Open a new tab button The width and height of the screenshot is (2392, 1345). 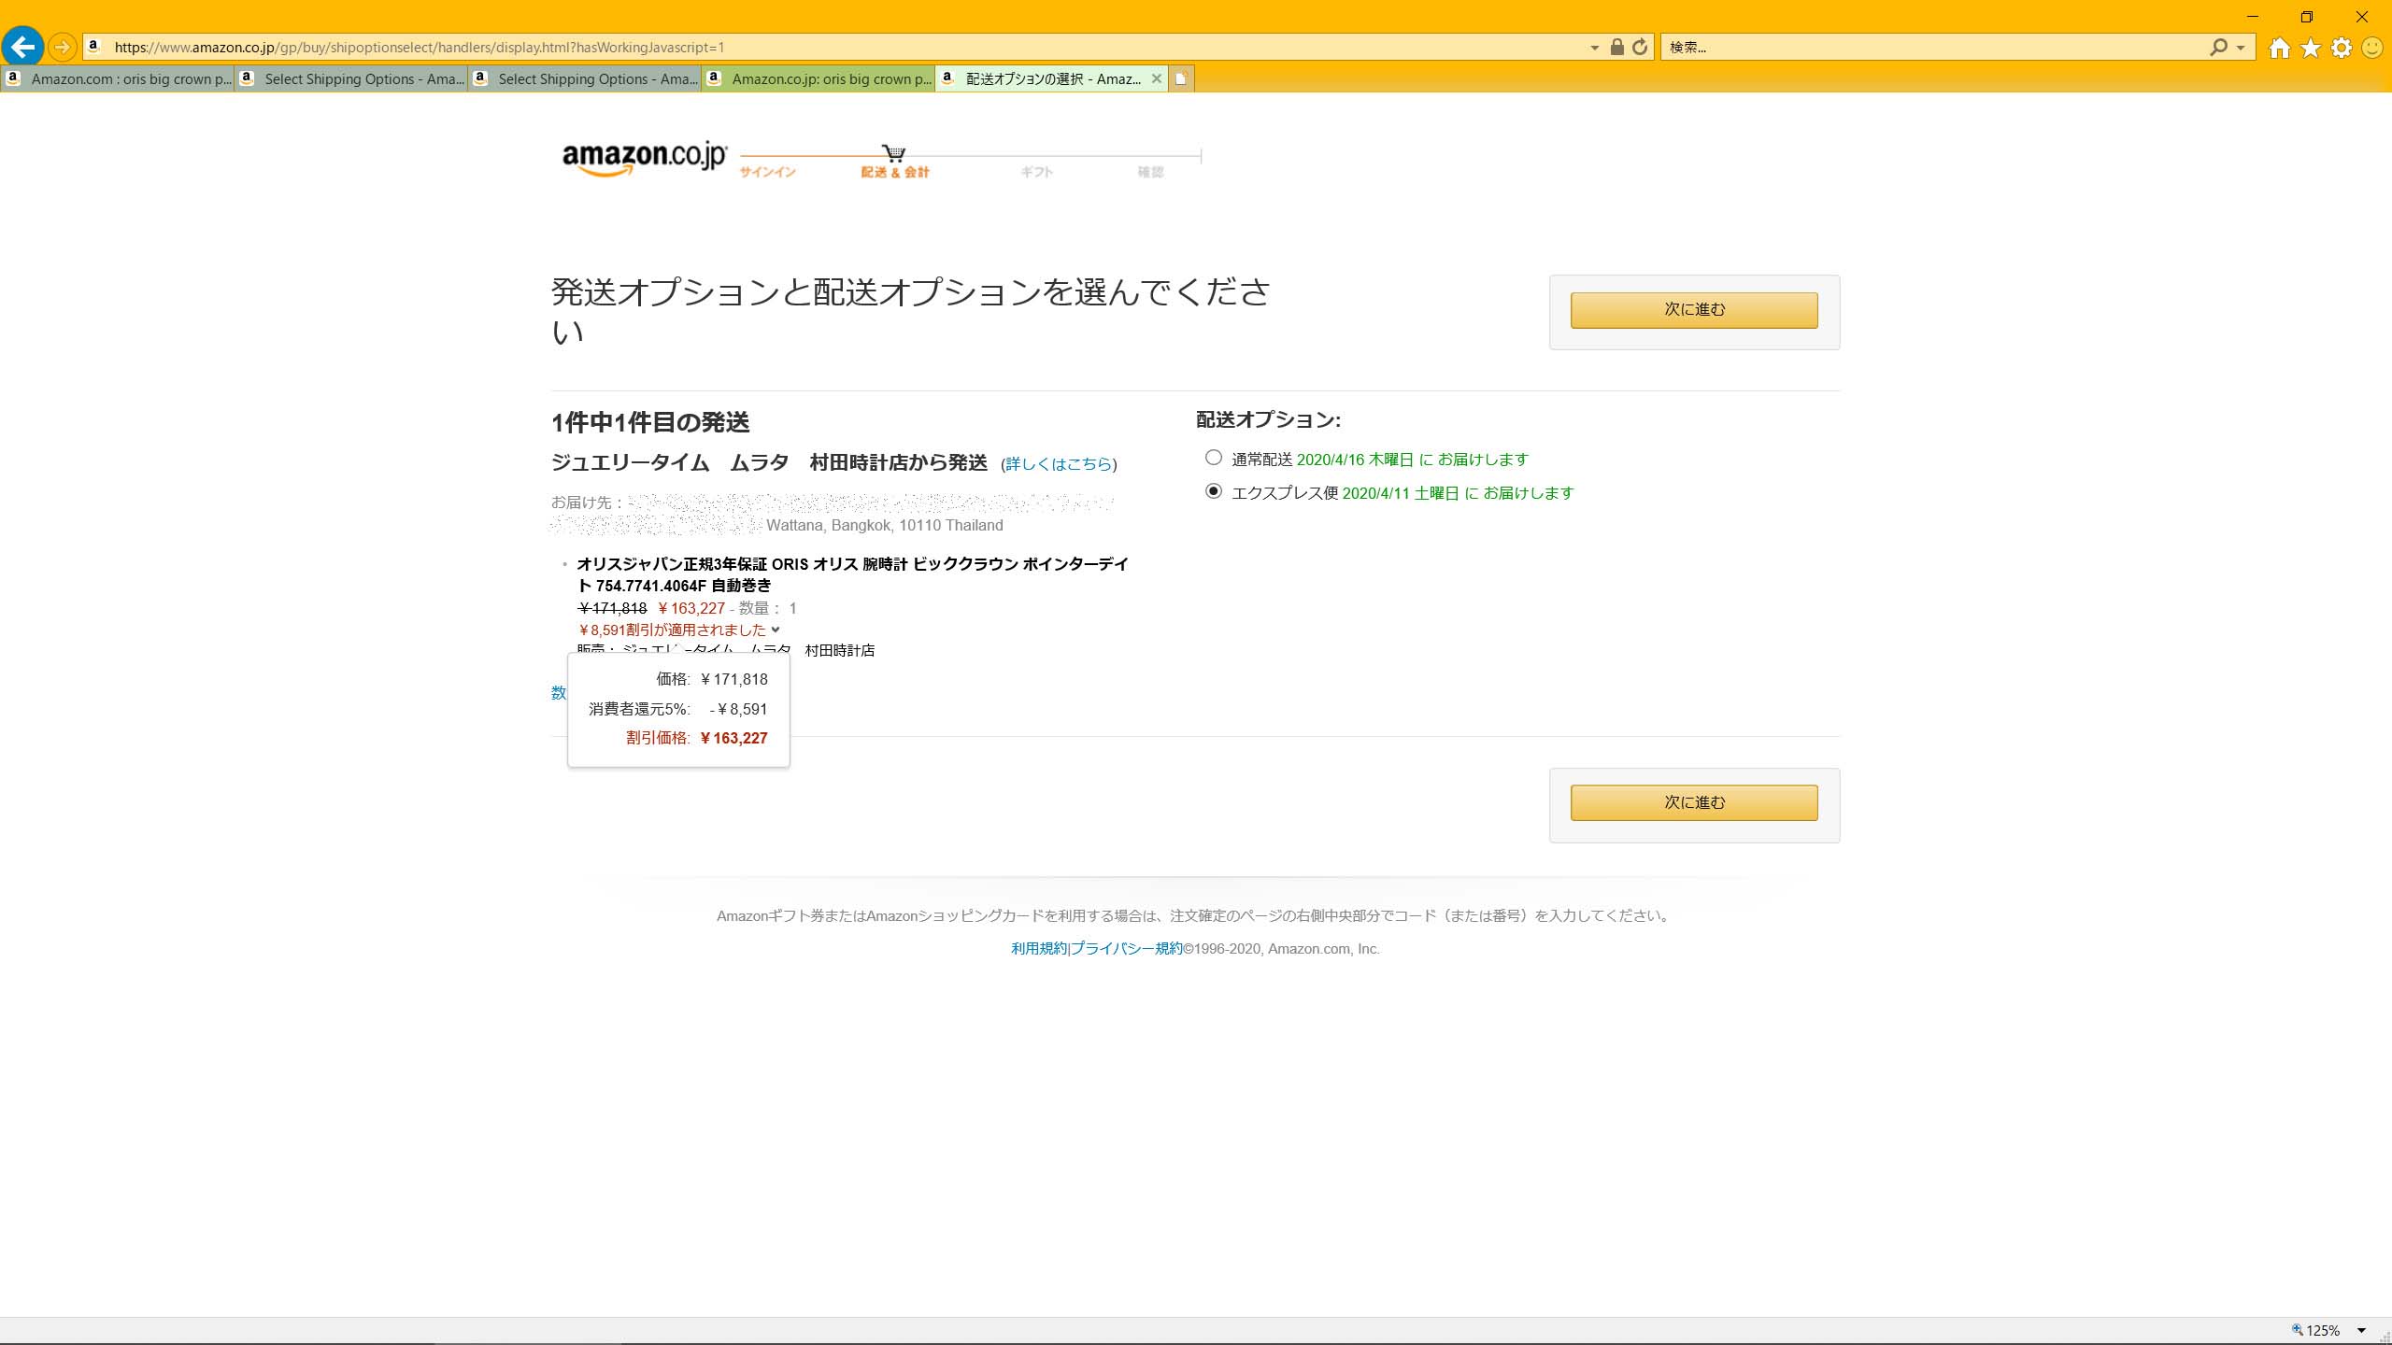pos(1181,78)
